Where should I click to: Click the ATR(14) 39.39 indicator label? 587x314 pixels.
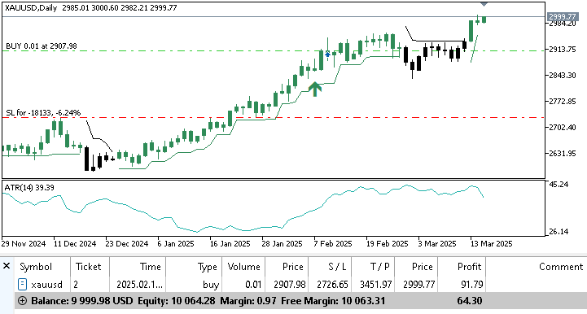tap(29, 187)
